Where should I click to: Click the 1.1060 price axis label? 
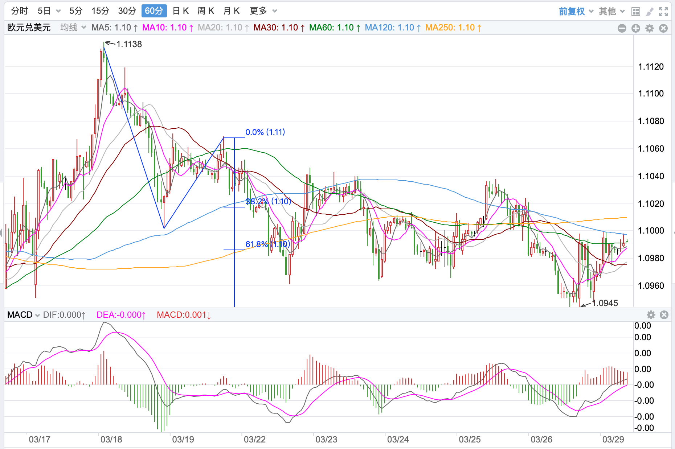tap(651, 149)
